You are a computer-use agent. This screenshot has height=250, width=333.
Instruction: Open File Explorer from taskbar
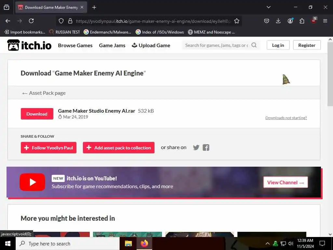click(128, 243)
